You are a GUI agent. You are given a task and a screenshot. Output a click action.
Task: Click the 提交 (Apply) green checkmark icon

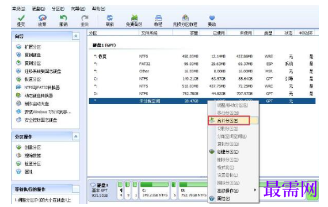point(21,18)
